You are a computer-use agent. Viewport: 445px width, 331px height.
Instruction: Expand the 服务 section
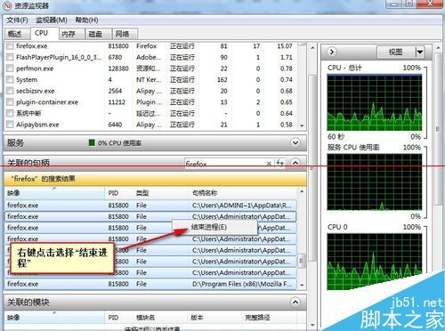coord(295,143)
